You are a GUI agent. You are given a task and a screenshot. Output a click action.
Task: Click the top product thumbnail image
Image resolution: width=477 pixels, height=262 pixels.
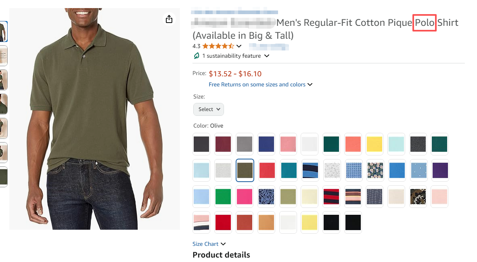pyautogui.click(x=3, y=31)
